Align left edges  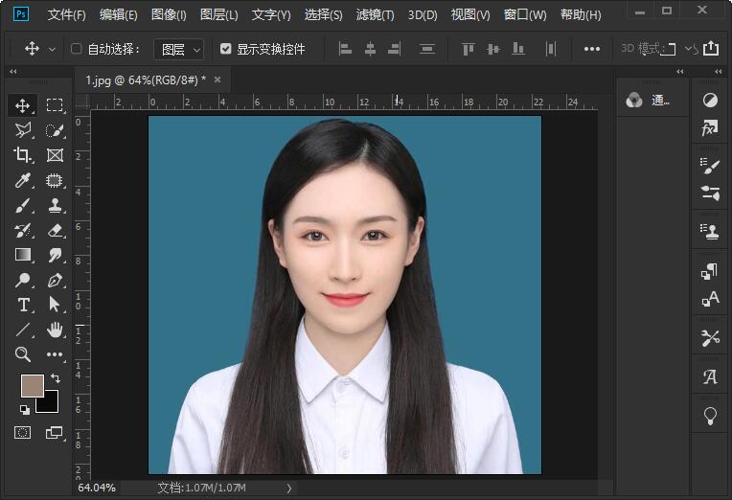pos(345,49)
